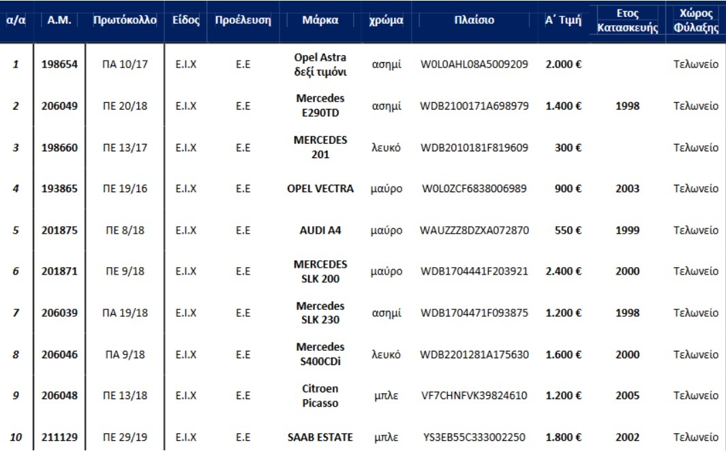The image size is (726, 451).
Task: Select the Πρωτόκολλο column header
Action: (x=125, y=20)
